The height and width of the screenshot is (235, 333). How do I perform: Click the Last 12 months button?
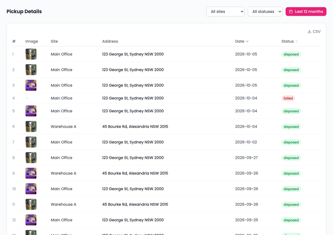pyautogui.click(x=306, y=12)
